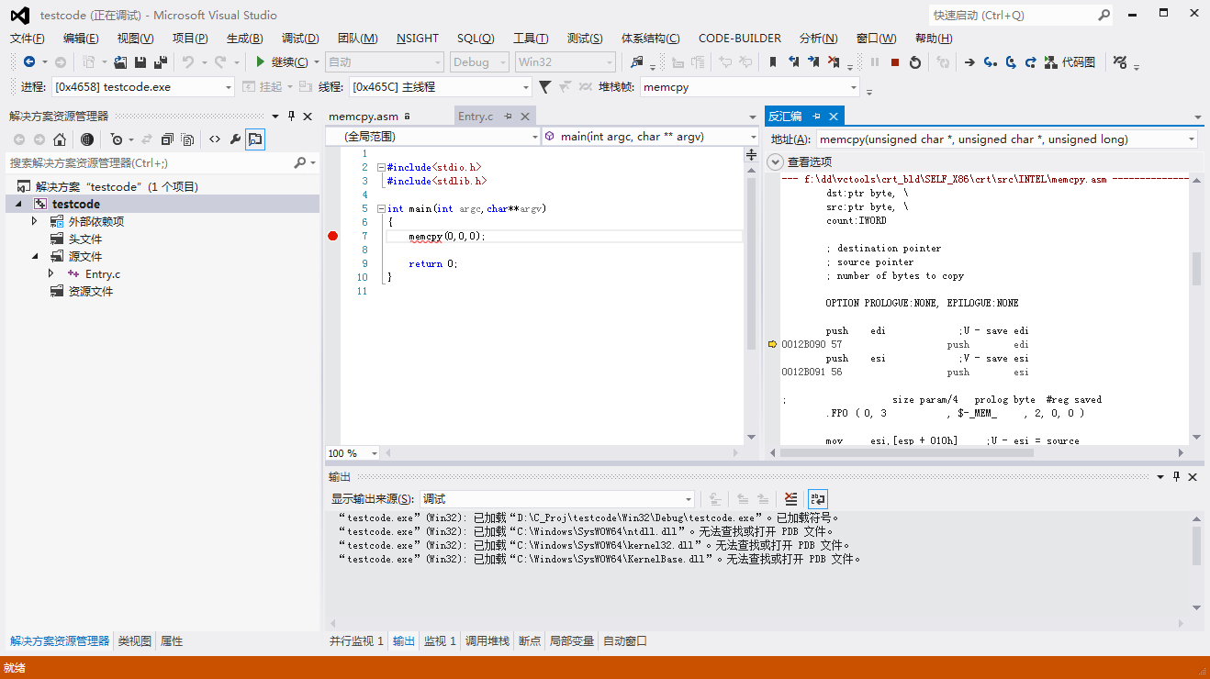Screen dimensions: 1210x679
Task: Click the Code Map button
Action: [x=1070, y=61]
